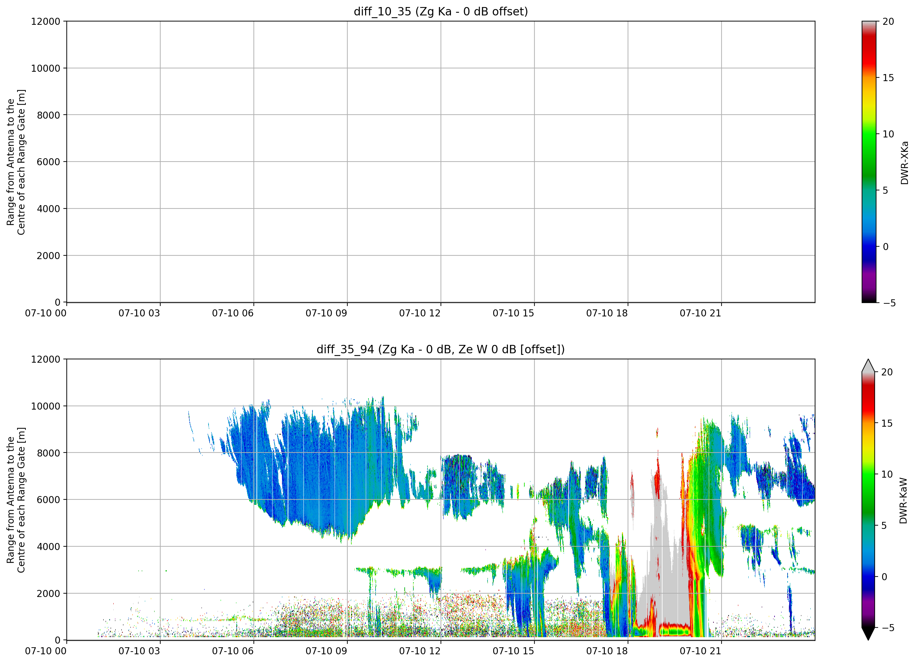Click the DWR-XKa colorbar gradient
The width and height of the screenshot is (916, 663).
tap(869, 162)
